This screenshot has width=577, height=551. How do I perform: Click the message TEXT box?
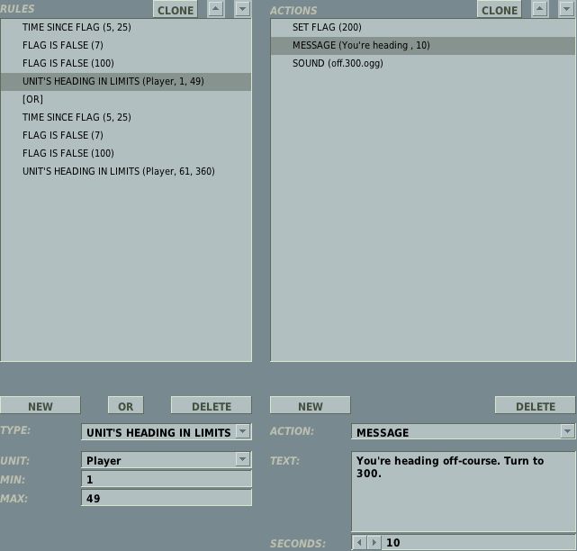[x=464, y=492]
